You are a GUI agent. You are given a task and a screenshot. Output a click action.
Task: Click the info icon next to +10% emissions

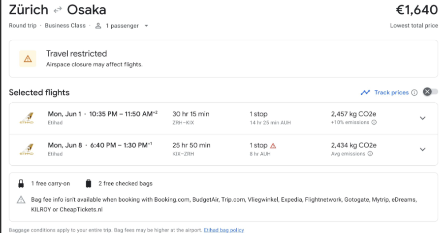pos(374,122)
